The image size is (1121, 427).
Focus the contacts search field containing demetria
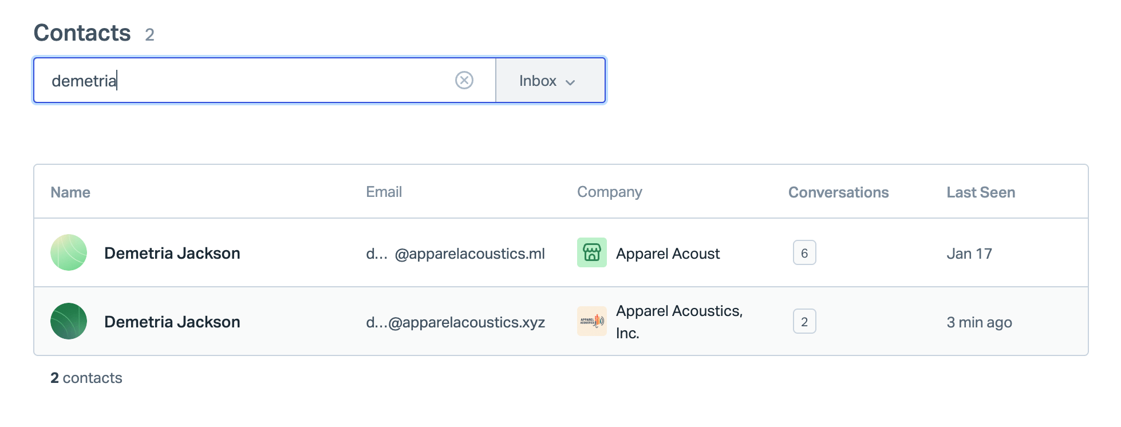(246, 81)
